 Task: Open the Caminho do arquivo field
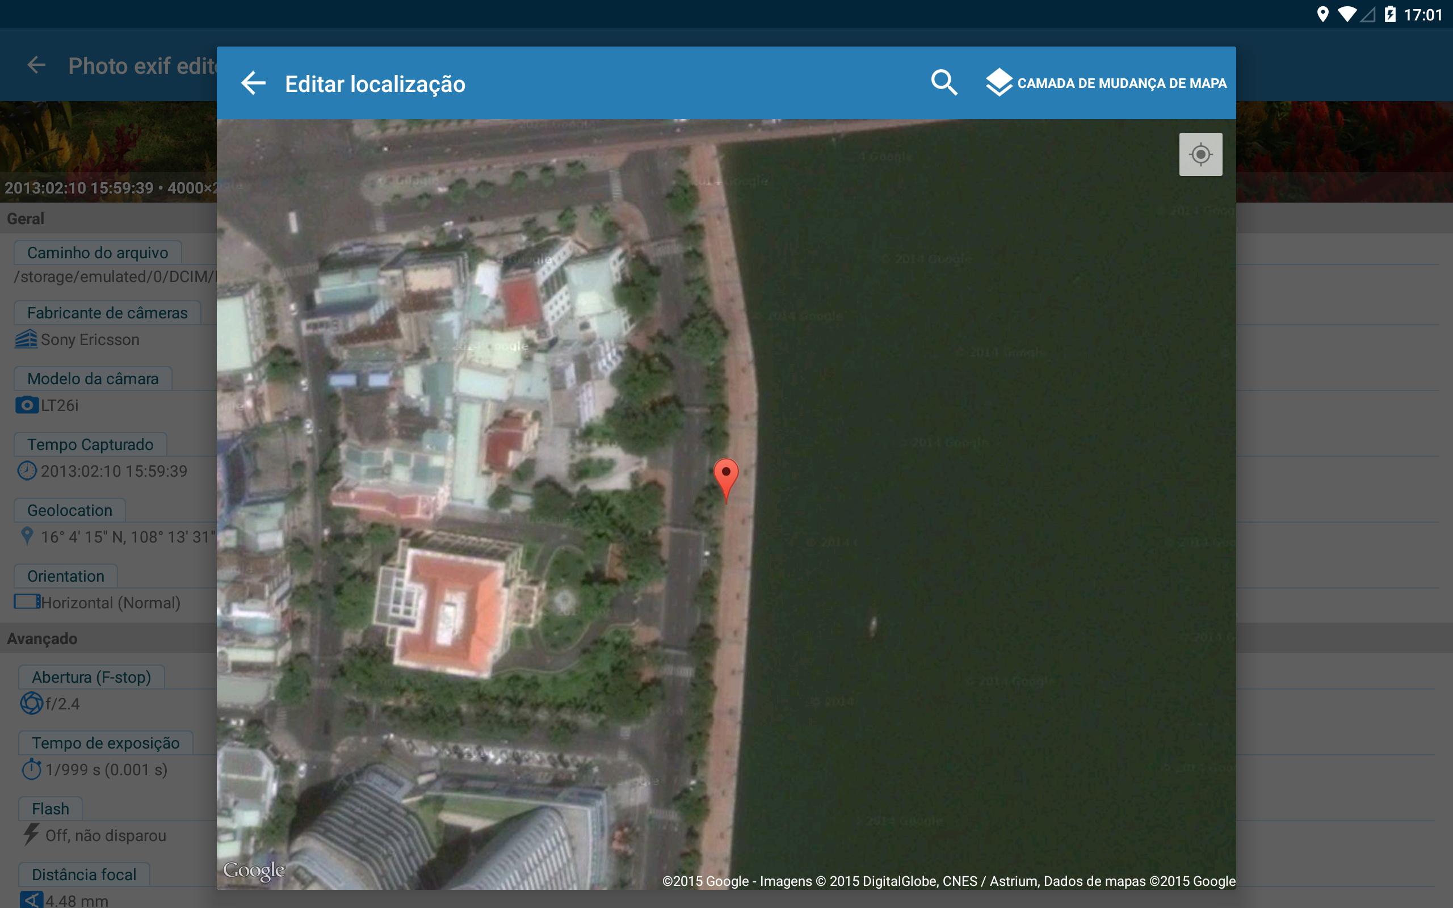click(97, 252)
